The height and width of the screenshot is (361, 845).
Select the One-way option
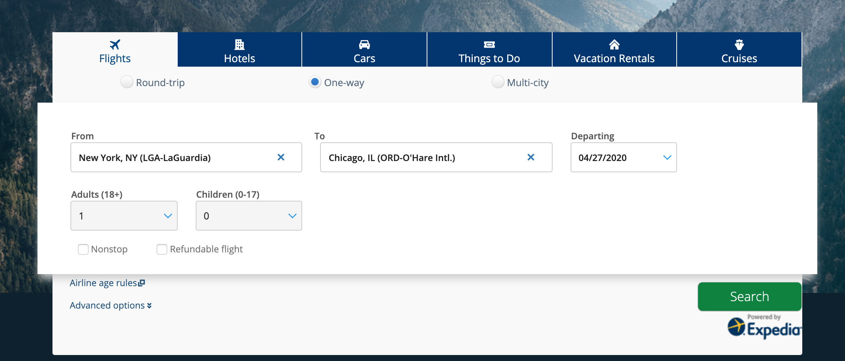coord(315,82)
